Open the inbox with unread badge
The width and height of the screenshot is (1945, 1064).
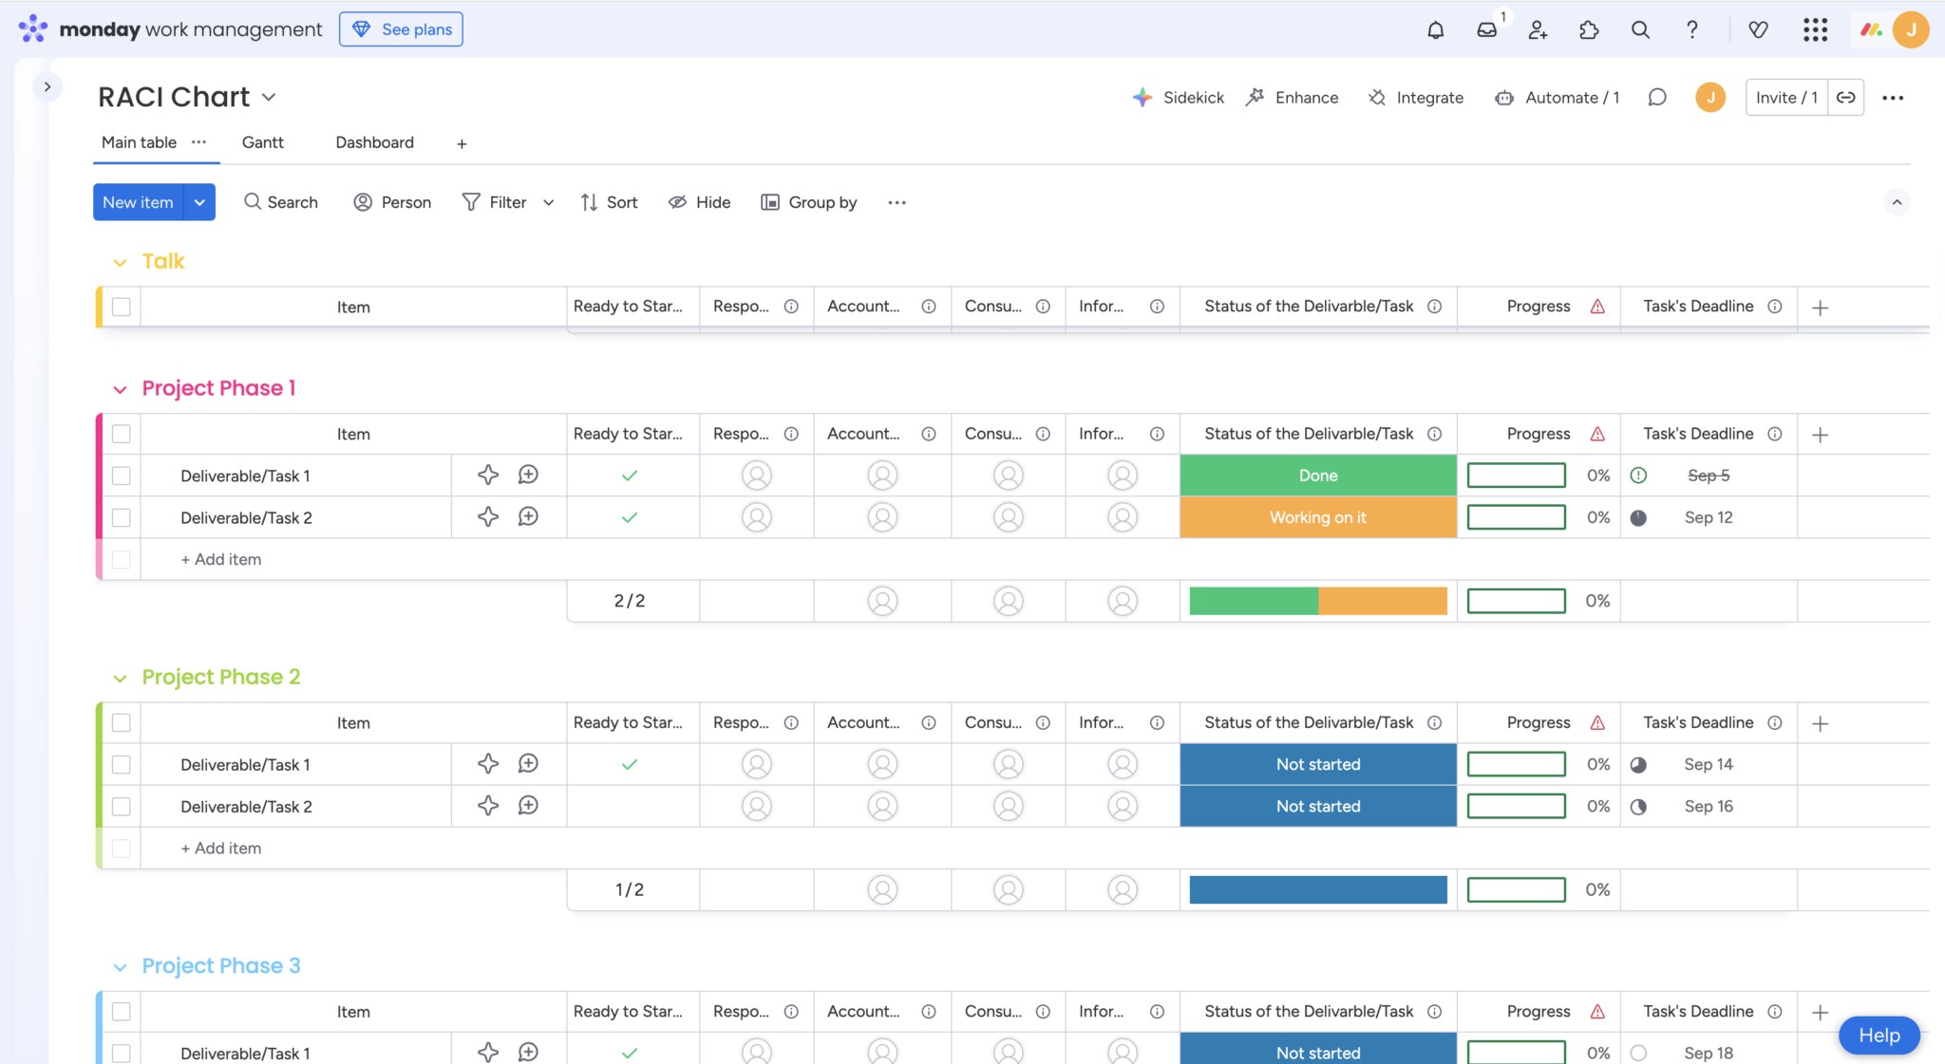[1485, 29]
